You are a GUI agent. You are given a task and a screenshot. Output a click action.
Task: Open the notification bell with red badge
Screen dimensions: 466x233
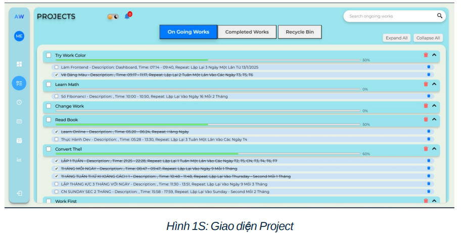click(x=127, y=16)
